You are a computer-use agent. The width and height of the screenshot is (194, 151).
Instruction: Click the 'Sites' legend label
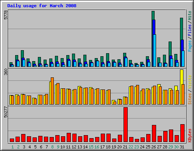click(190, 99)
